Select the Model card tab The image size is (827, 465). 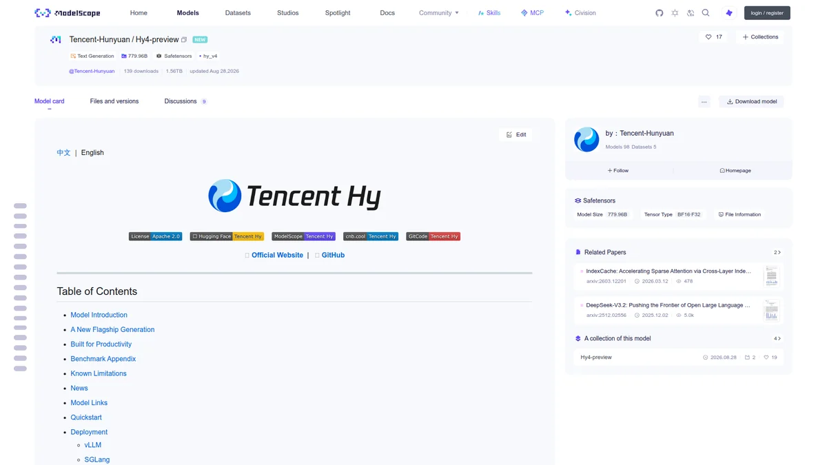click(50, 101)
